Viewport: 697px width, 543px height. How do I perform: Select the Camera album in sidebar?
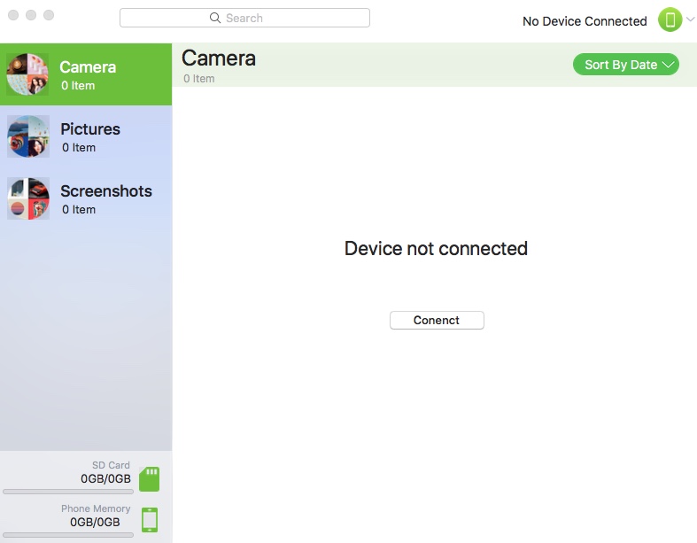[86, 74]
